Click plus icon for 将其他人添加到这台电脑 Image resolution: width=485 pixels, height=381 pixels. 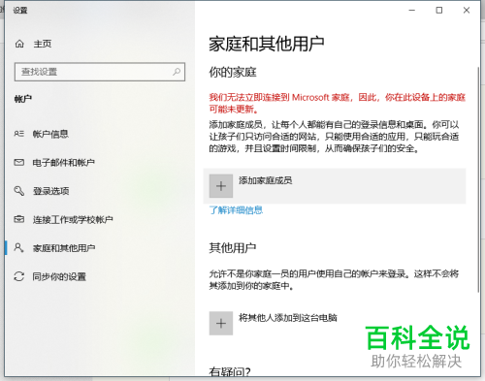pyautogui.click(x=221, y=323)
